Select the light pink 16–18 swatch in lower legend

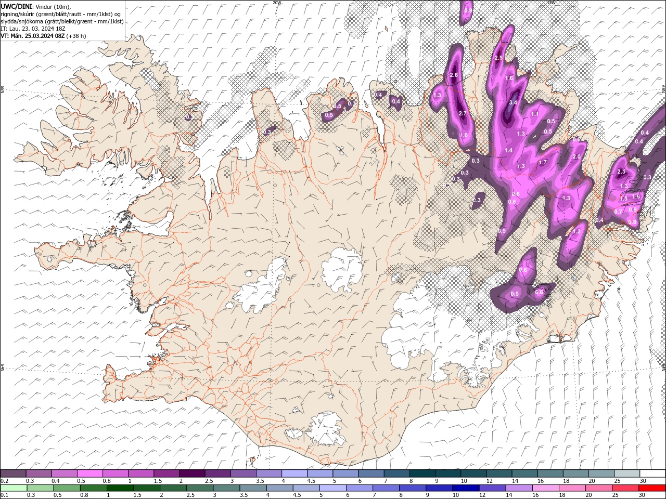[x=545, y=488]
